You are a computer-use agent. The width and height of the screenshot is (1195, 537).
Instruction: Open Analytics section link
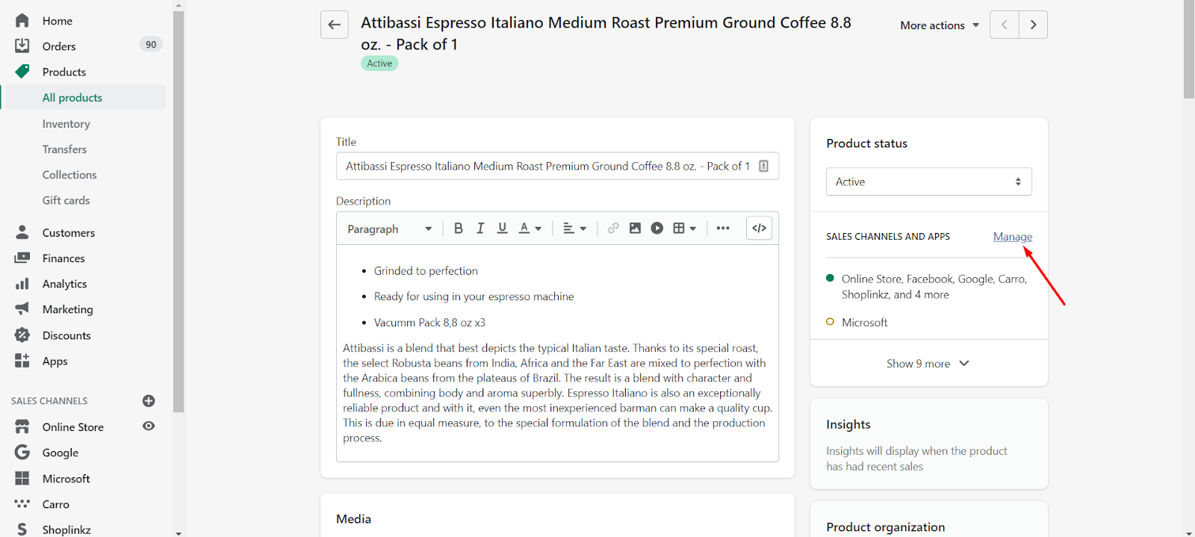pos(65,284)
